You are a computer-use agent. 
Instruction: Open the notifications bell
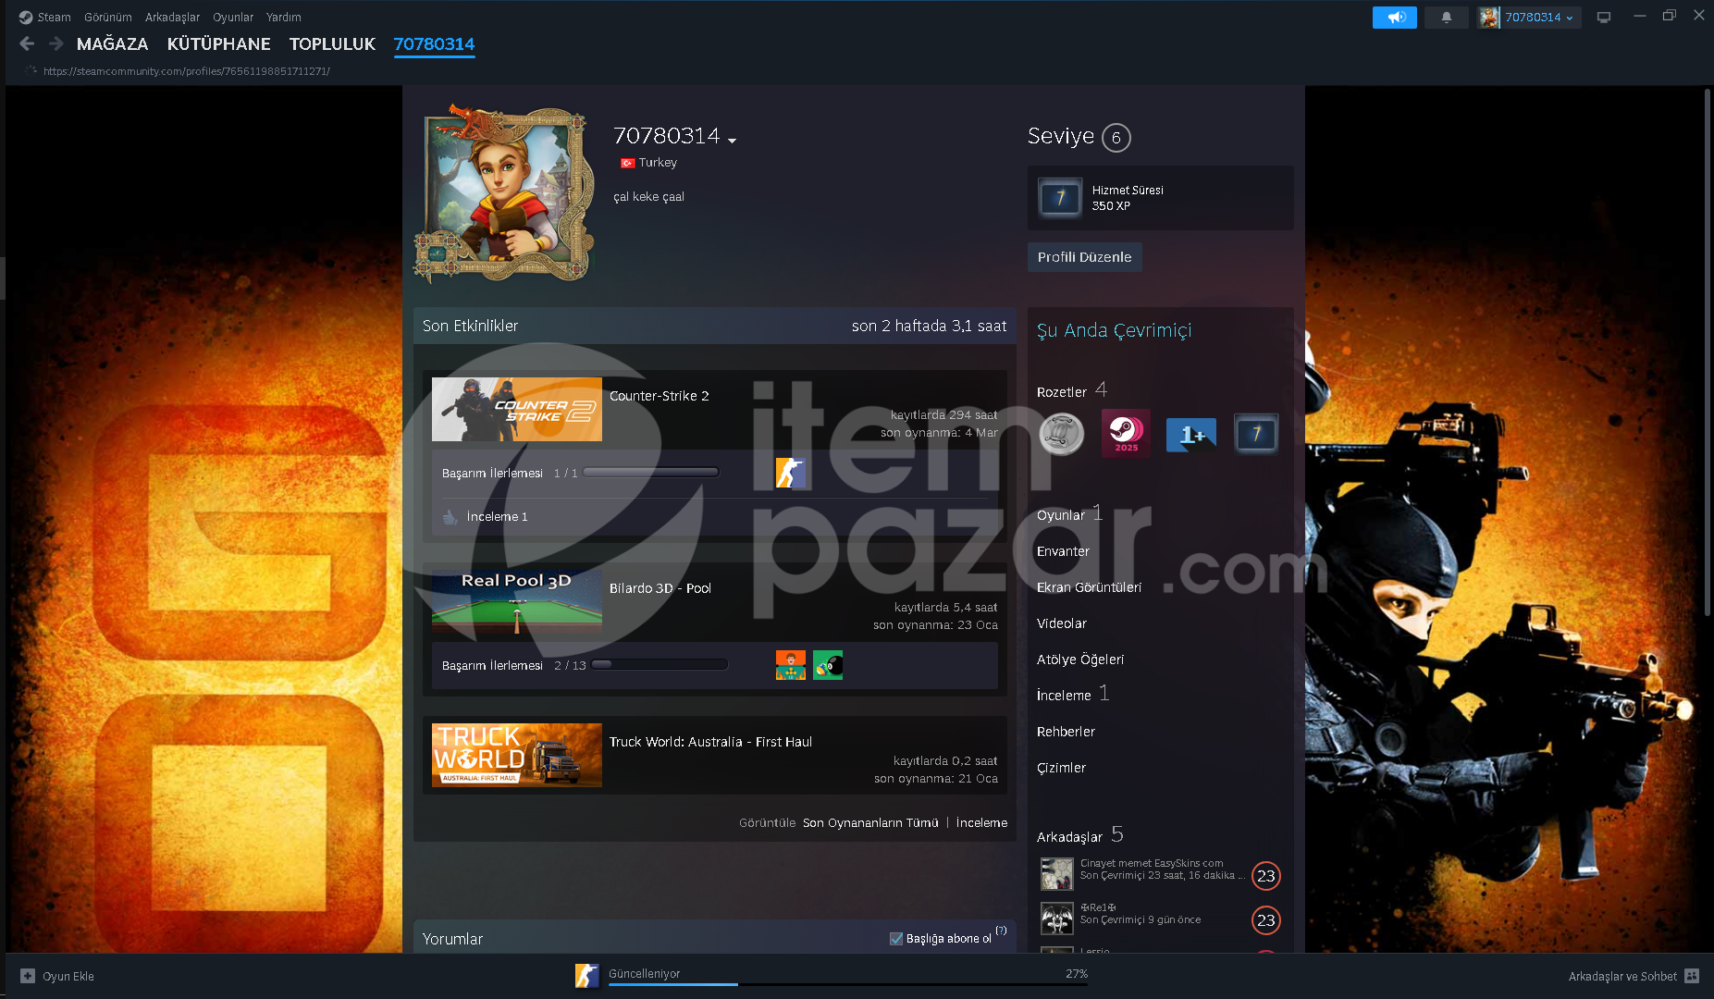[x=1447, y=17]
